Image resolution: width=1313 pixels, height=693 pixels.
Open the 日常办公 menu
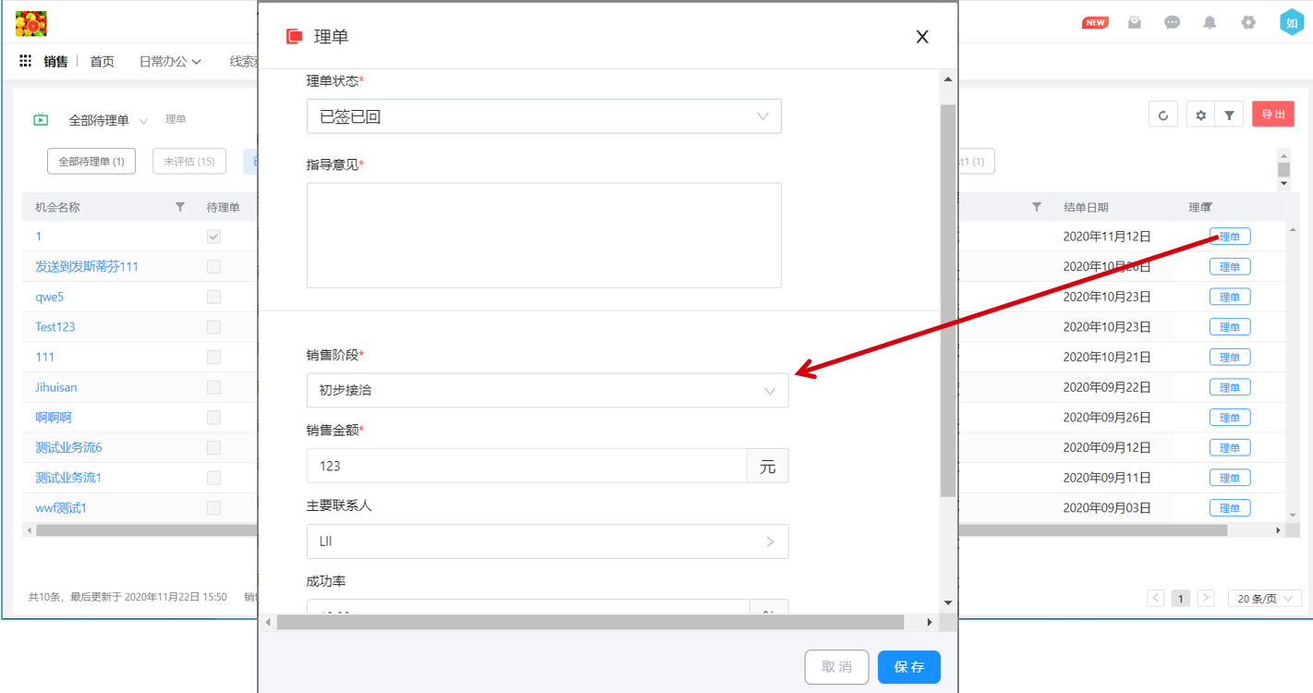coord(170,62)
